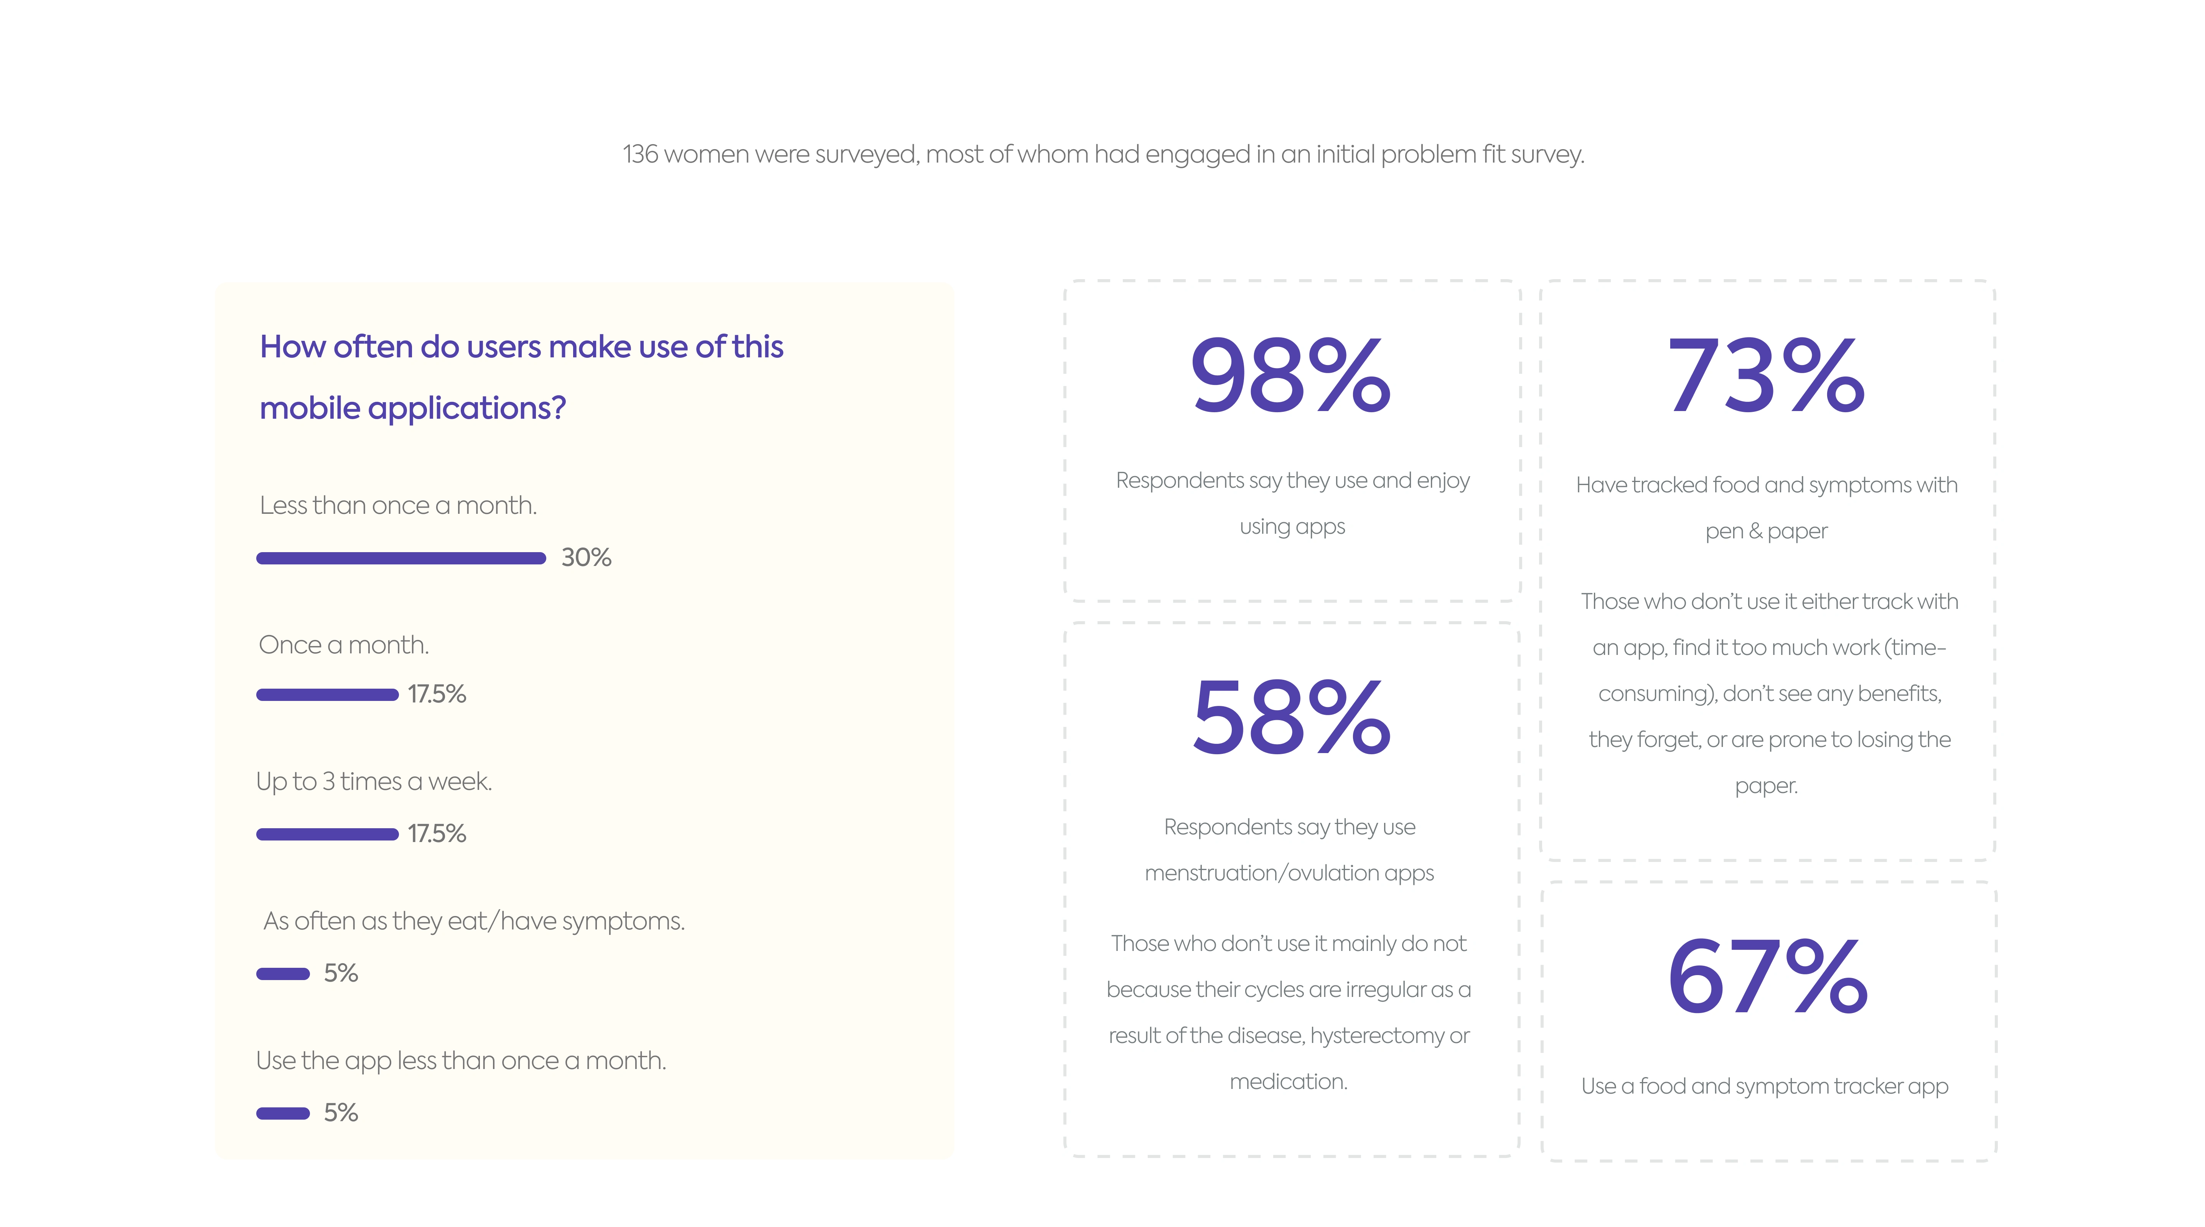Click the menstruation/ovulation apps description text

click(1289, 850)
